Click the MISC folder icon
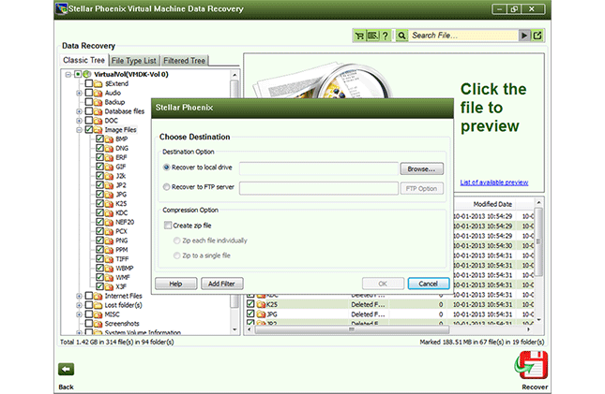This screenshot has height=394, width=605. tap(98, 314)
